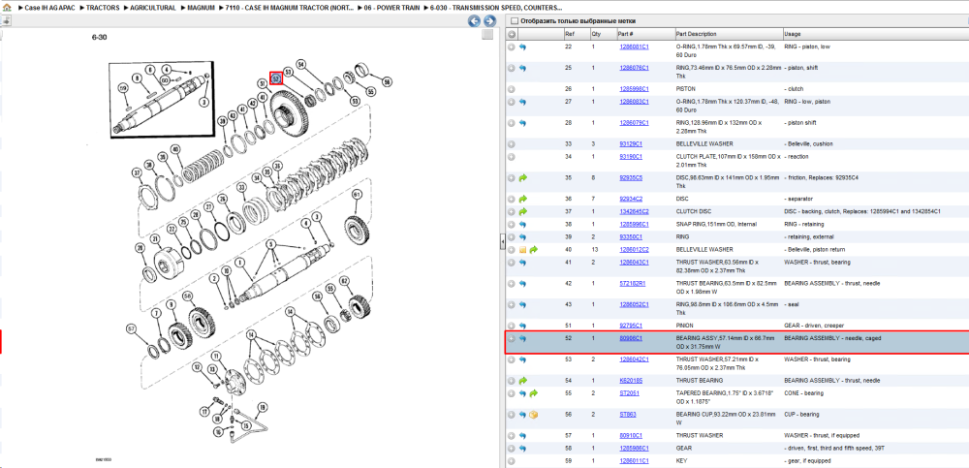This screenshot has width=969, height=468.
Task: Sort by the Ref column header
Action: (576, 34)
